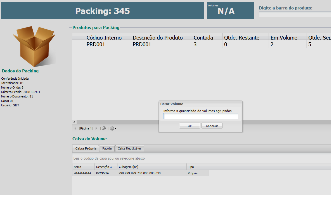This screenshot has width=334, height=198.
Task: Click Em Volume value 2
Action: (288, 44)
